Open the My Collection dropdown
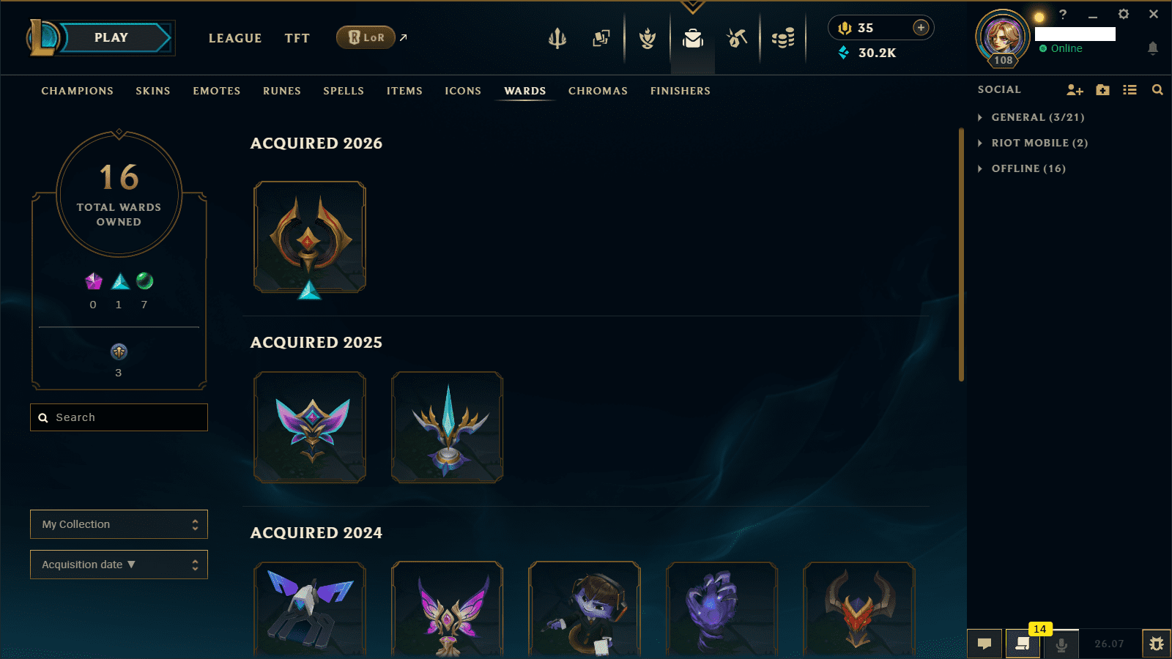Screen dimensions: 1172x659 coord(119,524)
